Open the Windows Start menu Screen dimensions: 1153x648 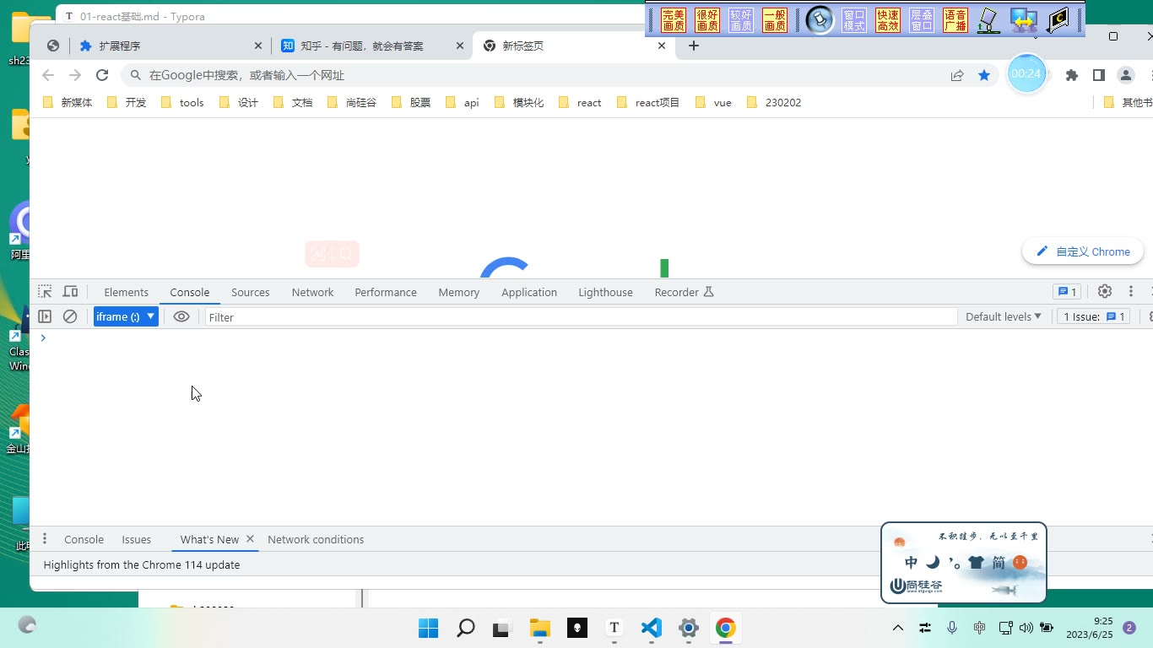tap(428, 628)
